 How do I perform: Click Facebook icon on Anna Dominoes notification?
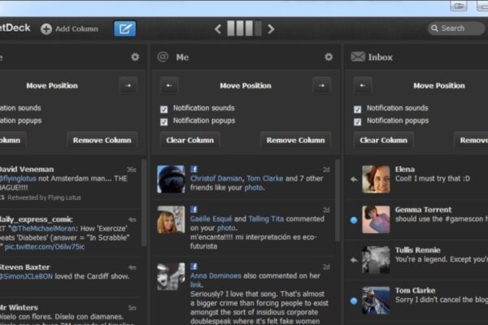tap(194, 266)
